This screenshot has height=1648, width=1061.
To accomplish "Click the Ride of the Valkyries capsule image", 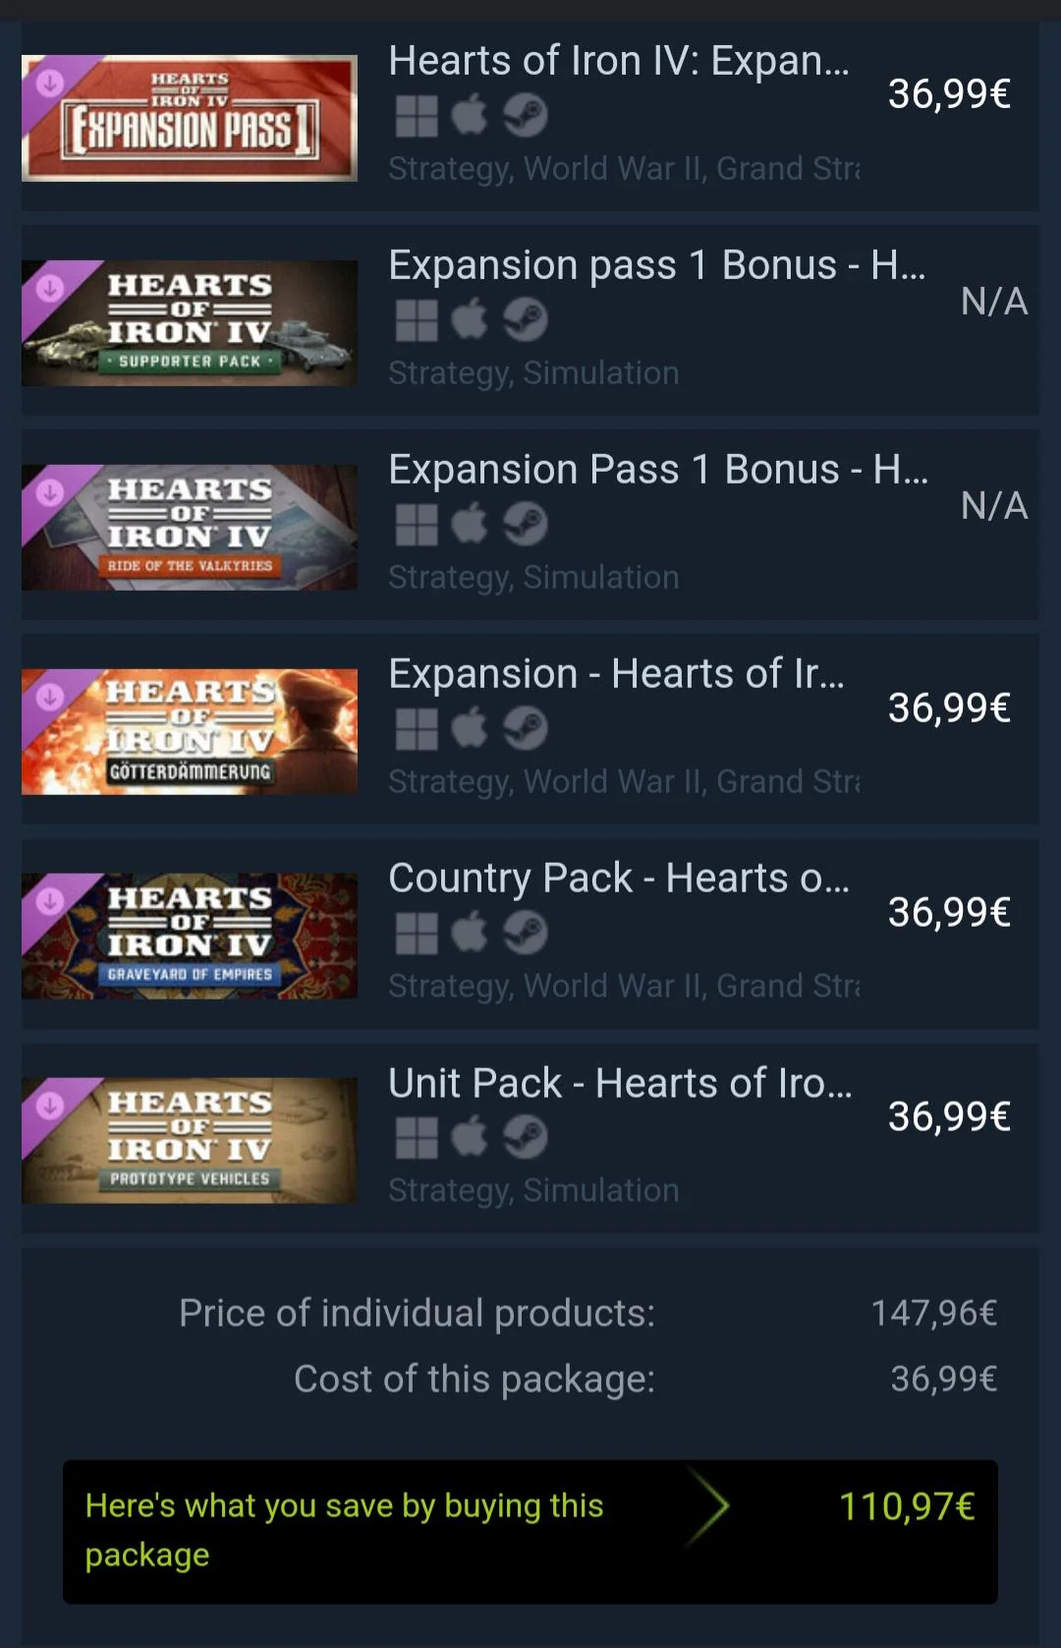I will (190, 526).
